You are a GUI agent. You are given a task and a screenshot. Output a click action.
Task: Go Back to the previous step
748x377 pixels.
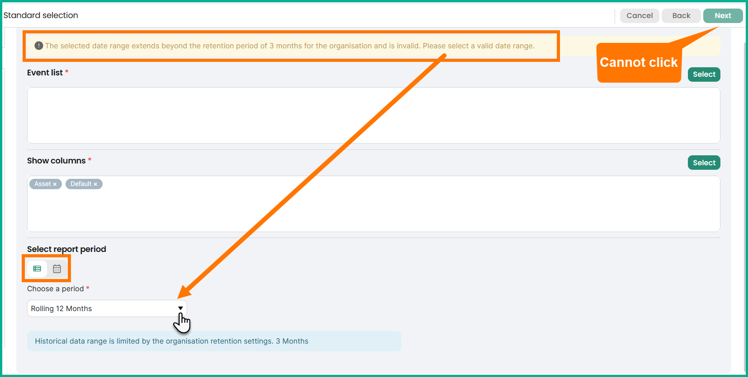[x=681, y=15]
